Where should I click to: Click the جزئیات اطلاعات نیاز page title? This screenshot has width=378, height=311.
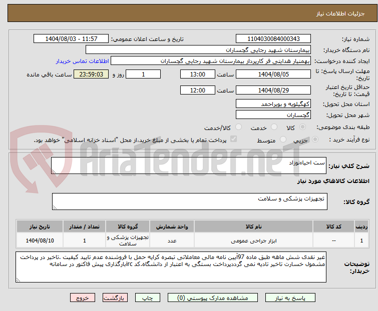click(x=340, y=13)
